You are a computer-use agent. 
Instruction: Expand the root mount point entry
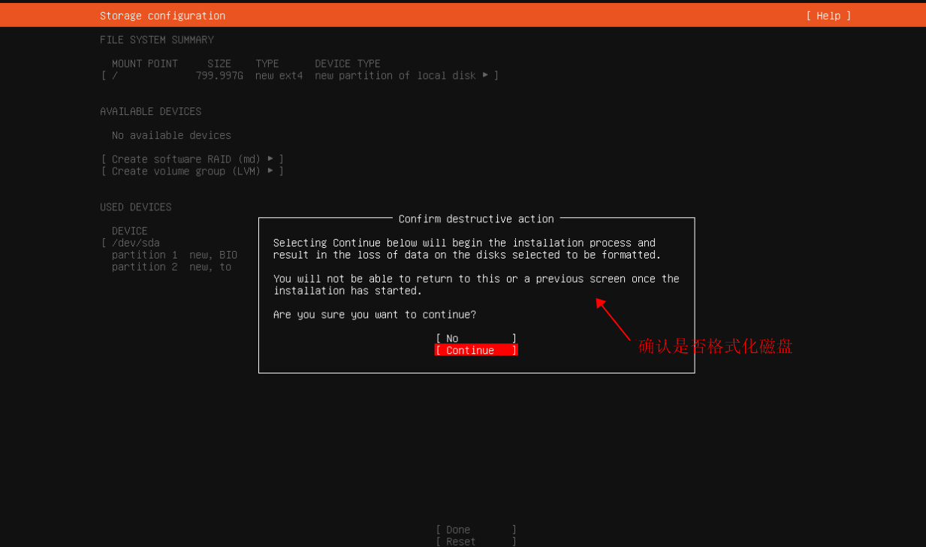pyautogui.click(x=300, y=76)
